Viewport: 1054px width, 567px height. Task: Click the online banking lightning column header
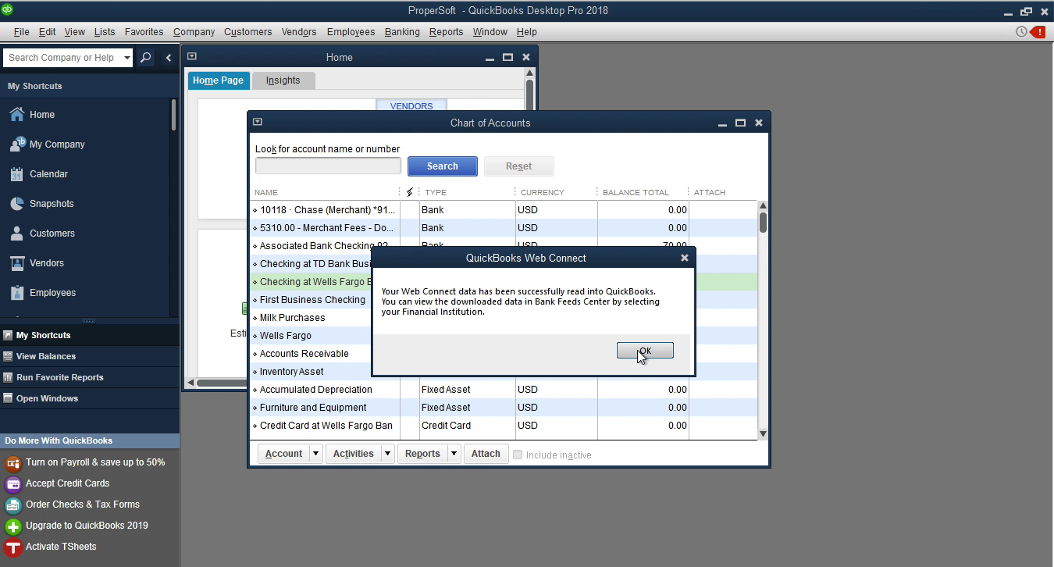point(409,192)
